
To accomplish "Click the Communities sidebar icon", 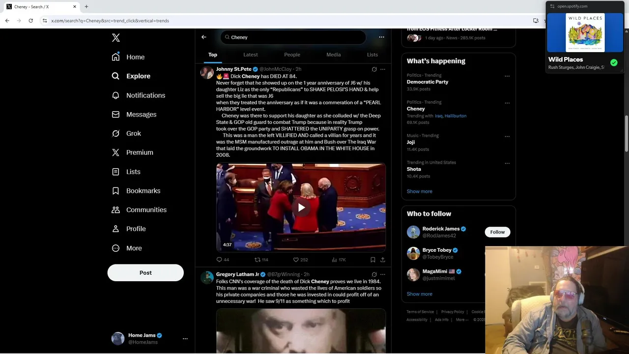I will (x=115, y=210).
